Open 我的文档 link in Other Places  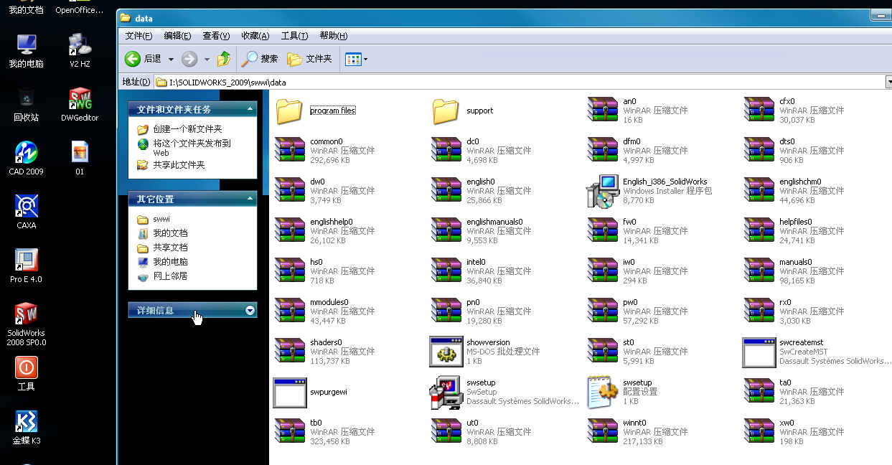click(x=170, y=233)
